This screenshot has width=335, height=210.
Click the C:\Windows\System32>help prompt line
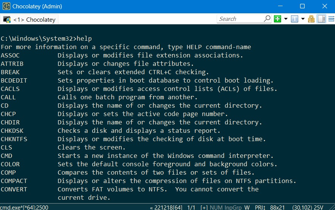click(46, 38)
